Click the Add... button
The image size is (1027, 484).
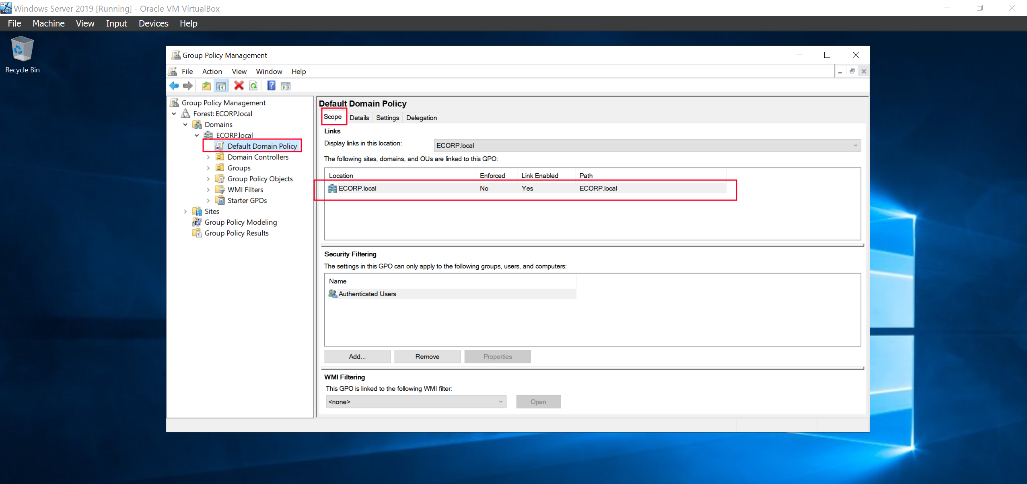(357, 357)
